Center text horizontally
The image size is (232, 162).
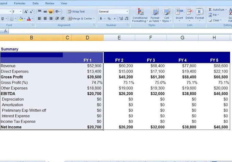45,18
